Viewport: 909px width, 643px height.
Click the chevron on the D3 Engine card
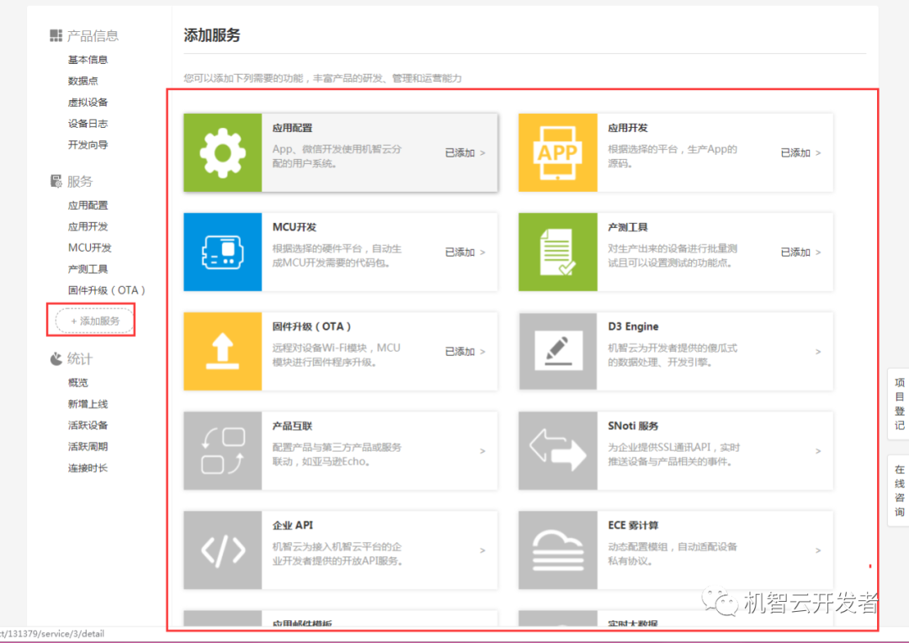coord(818,351)
